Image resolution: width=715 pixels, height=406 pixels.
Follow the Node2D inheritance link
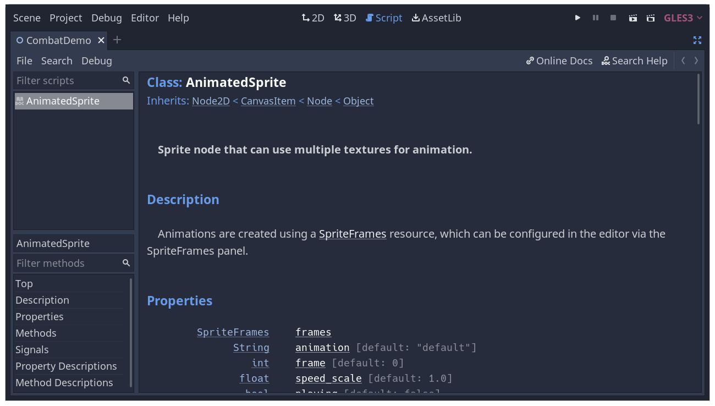[211, 101]
